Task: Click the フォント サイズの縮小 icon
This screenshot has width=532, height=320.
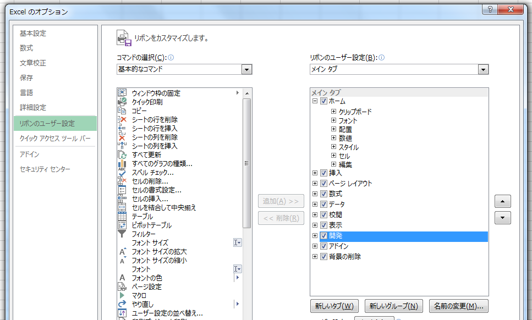Action: click(122, 260)
